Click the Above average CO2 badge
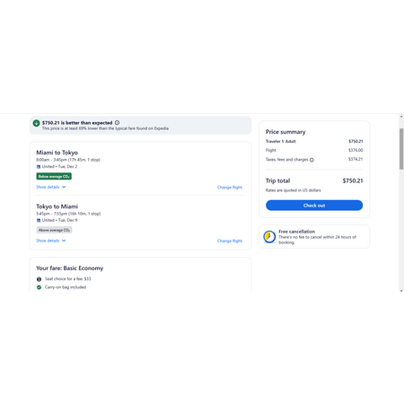Screen dimensions: 404x404 tap(54, 230)
